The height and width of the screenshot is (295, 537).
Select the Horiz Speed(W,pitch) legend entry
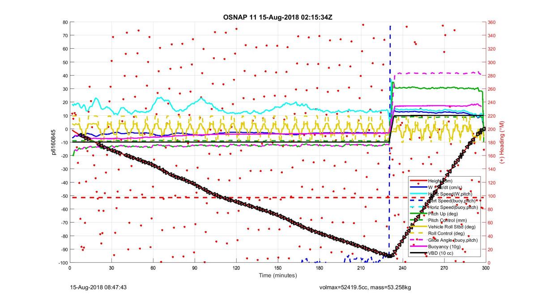tap(451, 194)
